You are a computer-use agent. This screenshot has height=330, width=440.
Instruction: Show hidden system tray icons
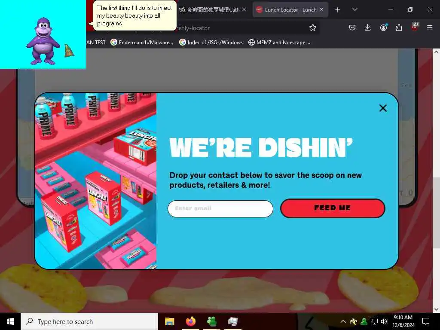click(x=343, y=321)
